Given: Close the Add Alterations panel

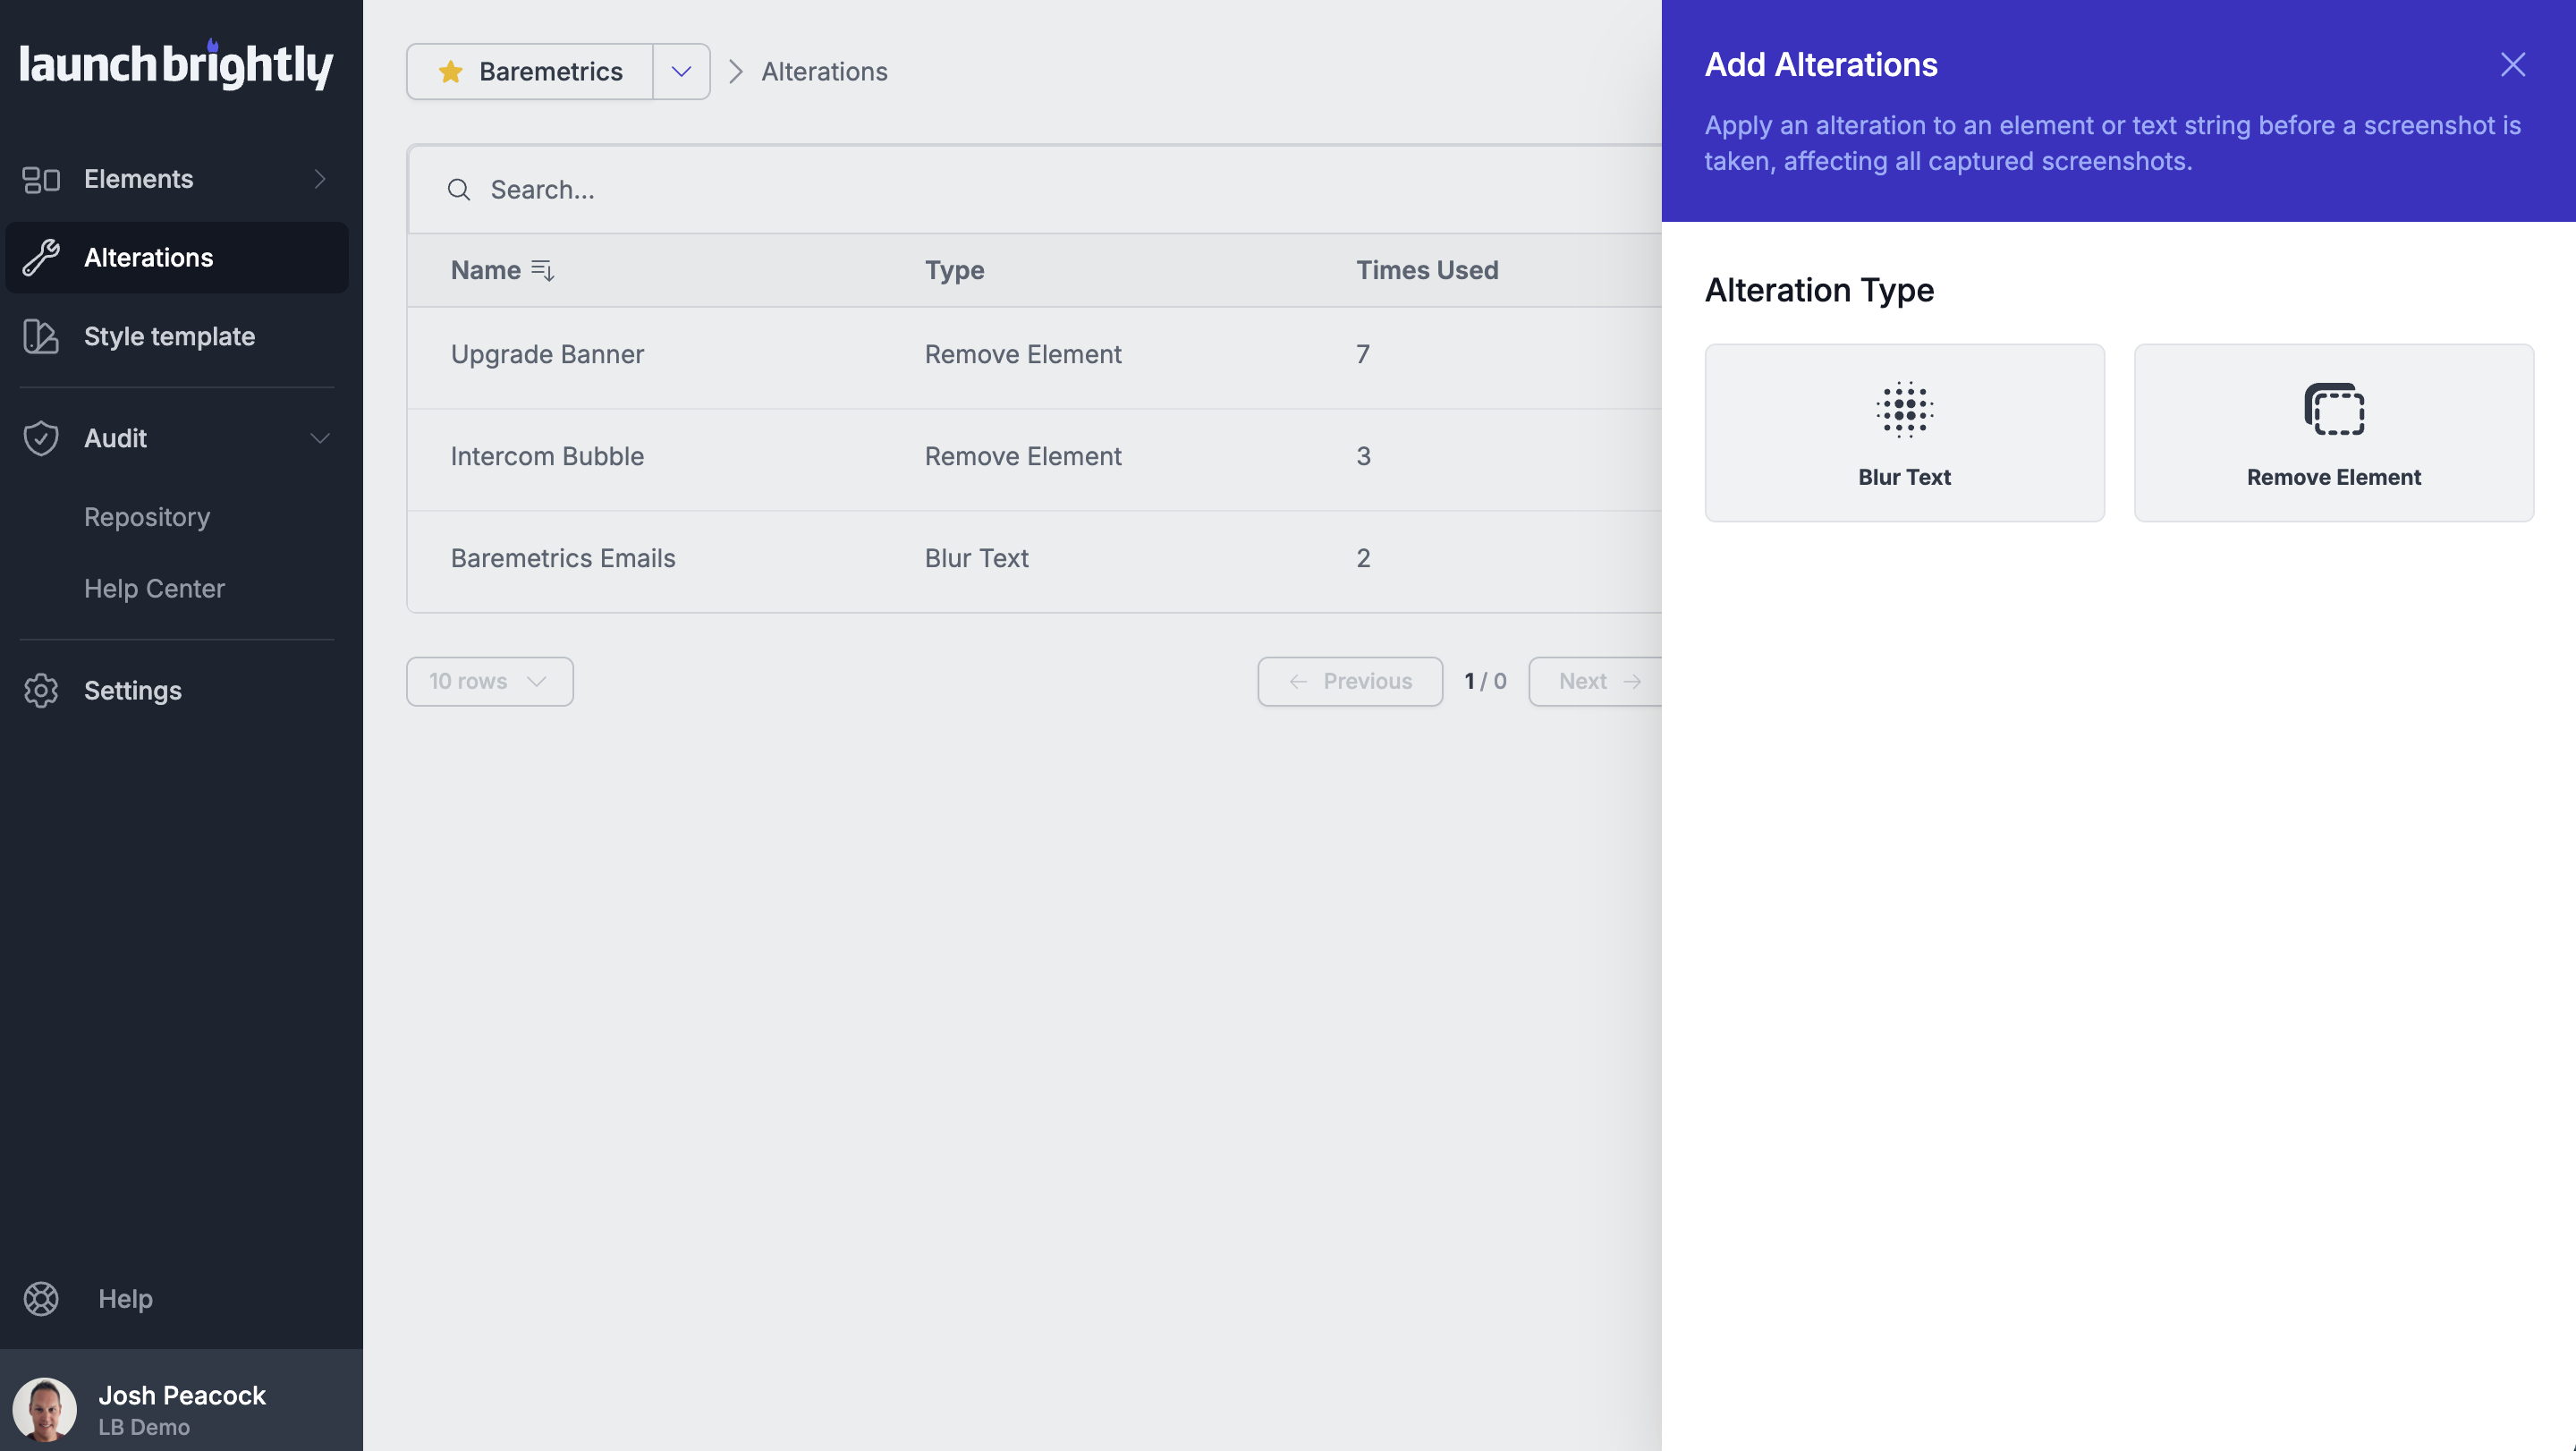Looking at the screenshot, I should coord(2512,65).
